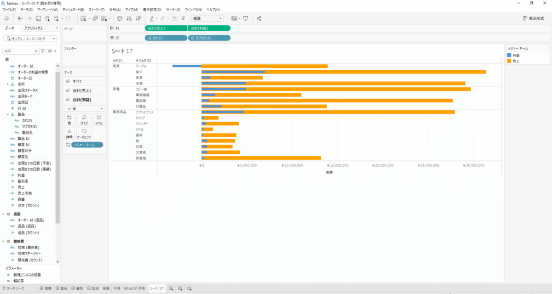Toggle mark labels with the T icon
Viewport: 552px width, 294px height.
tap(175, 18)
